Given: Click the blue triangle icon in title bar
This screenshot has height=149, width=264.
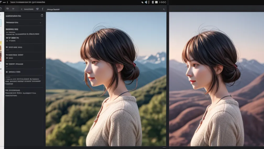Looking at the screenshot, I should pyautogui.click(x=146, y=2).
